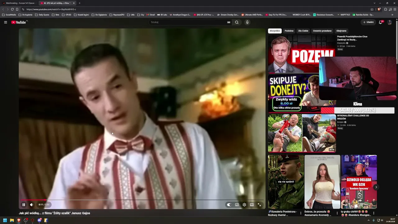Image resolution: width=398 pixels, height=224 pixels.
Task: Click the Brave browser taskbar icon
Action: 19,220
